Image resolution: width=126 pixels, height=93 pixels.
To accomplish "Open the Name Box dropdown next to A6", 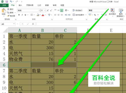I will pos(14,24).
